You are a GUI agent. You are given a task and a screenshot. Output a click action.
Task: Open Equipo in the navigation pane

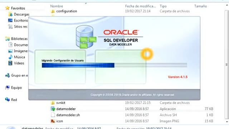(x=16, y=87)
